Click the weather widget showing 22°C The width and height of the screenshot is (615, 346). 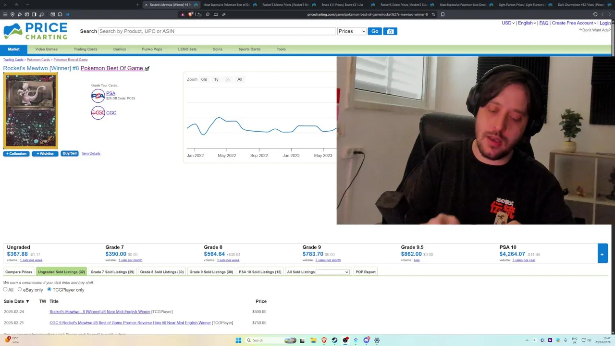pos(12,340)
